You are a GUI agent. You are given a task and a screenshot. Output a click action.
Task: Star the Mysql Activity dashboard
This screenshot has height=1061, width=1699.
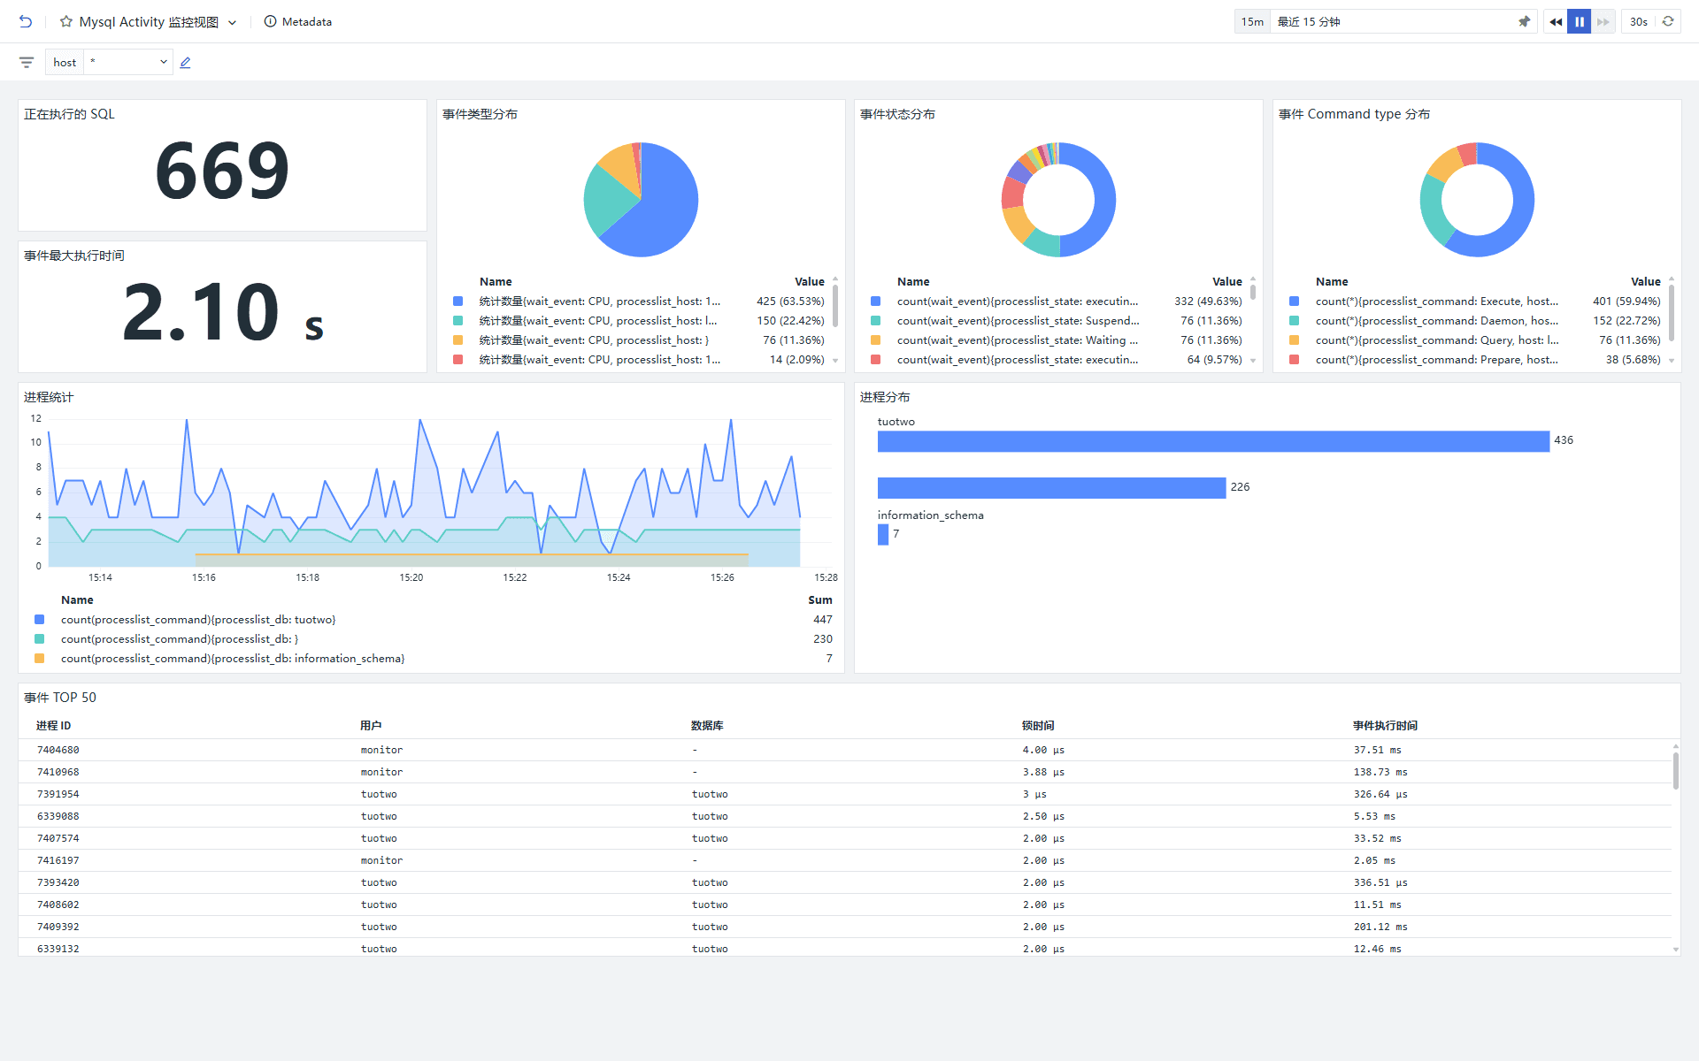66,21
